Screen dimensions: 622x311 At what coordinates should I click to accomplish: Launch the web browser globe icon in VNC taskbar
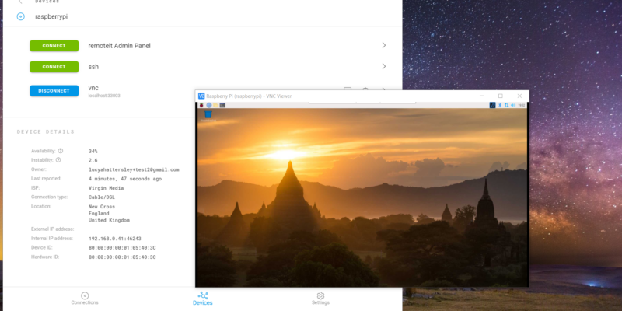[209, 105]
